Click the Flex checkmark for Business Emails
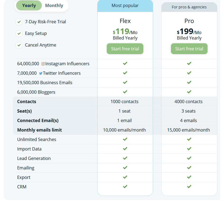The height and width of the screenshot is (203, 223). tap(125, 82)
